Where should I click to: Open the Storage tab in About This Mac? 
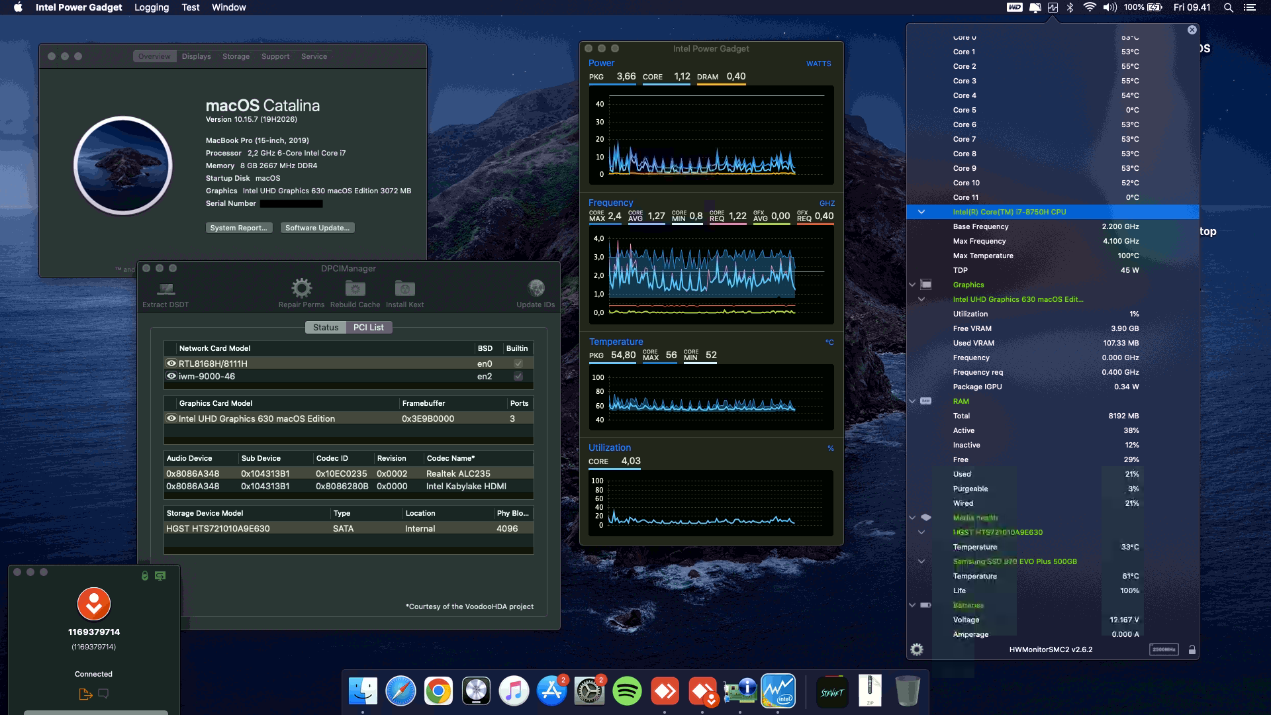pyautogui.click(x=236, y=56)
